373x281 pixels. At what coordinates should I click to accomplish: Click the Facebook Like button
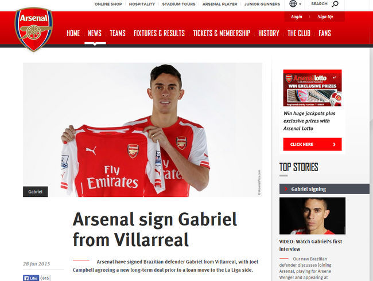tap(31, 278)
